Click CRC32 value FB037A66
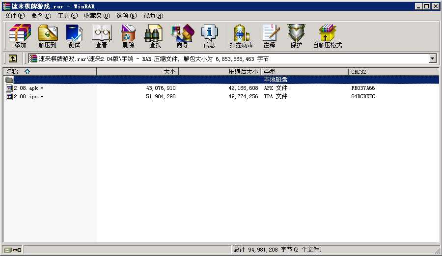442x256 pixels. tap(363, 88)
